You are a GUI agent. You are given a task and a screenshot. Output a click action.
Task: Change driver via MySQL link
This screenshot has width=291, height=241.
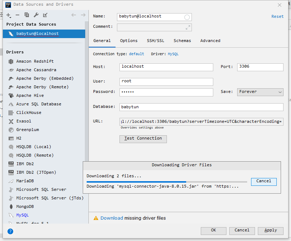(173, 54)
